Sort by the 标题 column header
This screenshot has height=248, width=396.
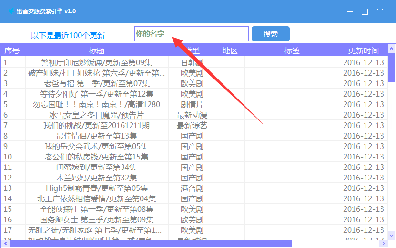pyautogui.click(x=97, y=51)
